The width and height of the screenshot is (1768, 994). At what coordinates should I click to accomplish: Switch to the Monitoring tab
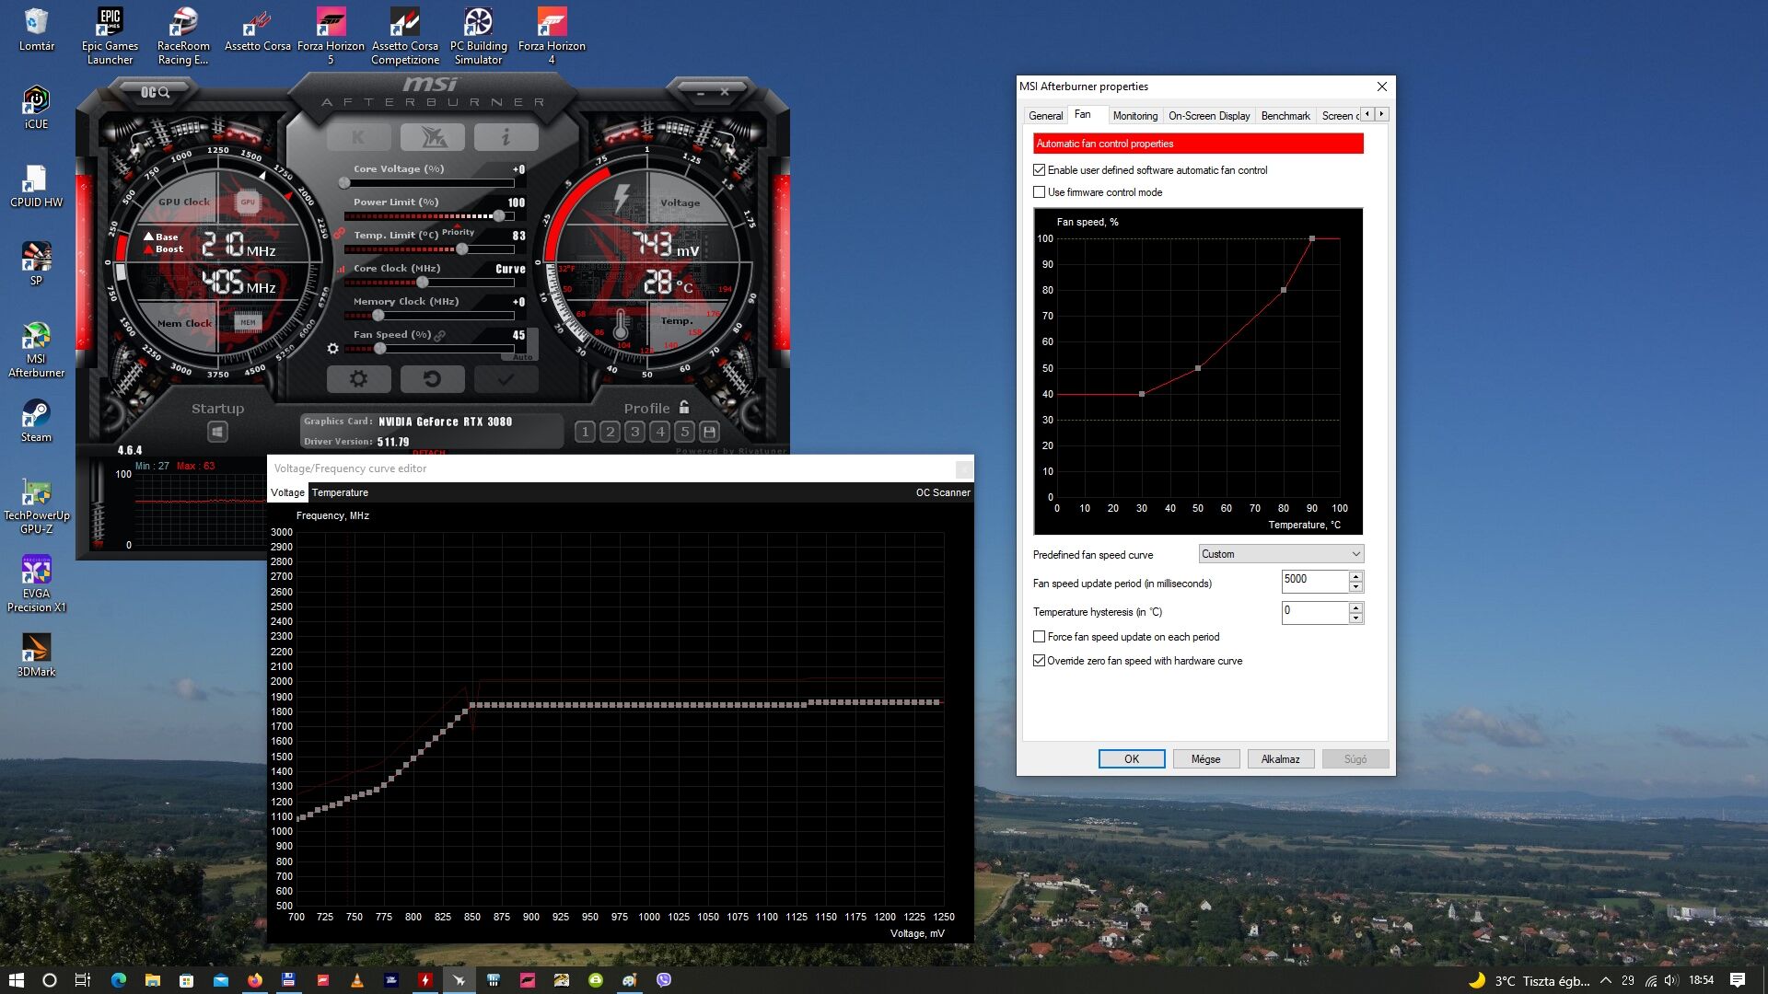[x=1134, y=116]
